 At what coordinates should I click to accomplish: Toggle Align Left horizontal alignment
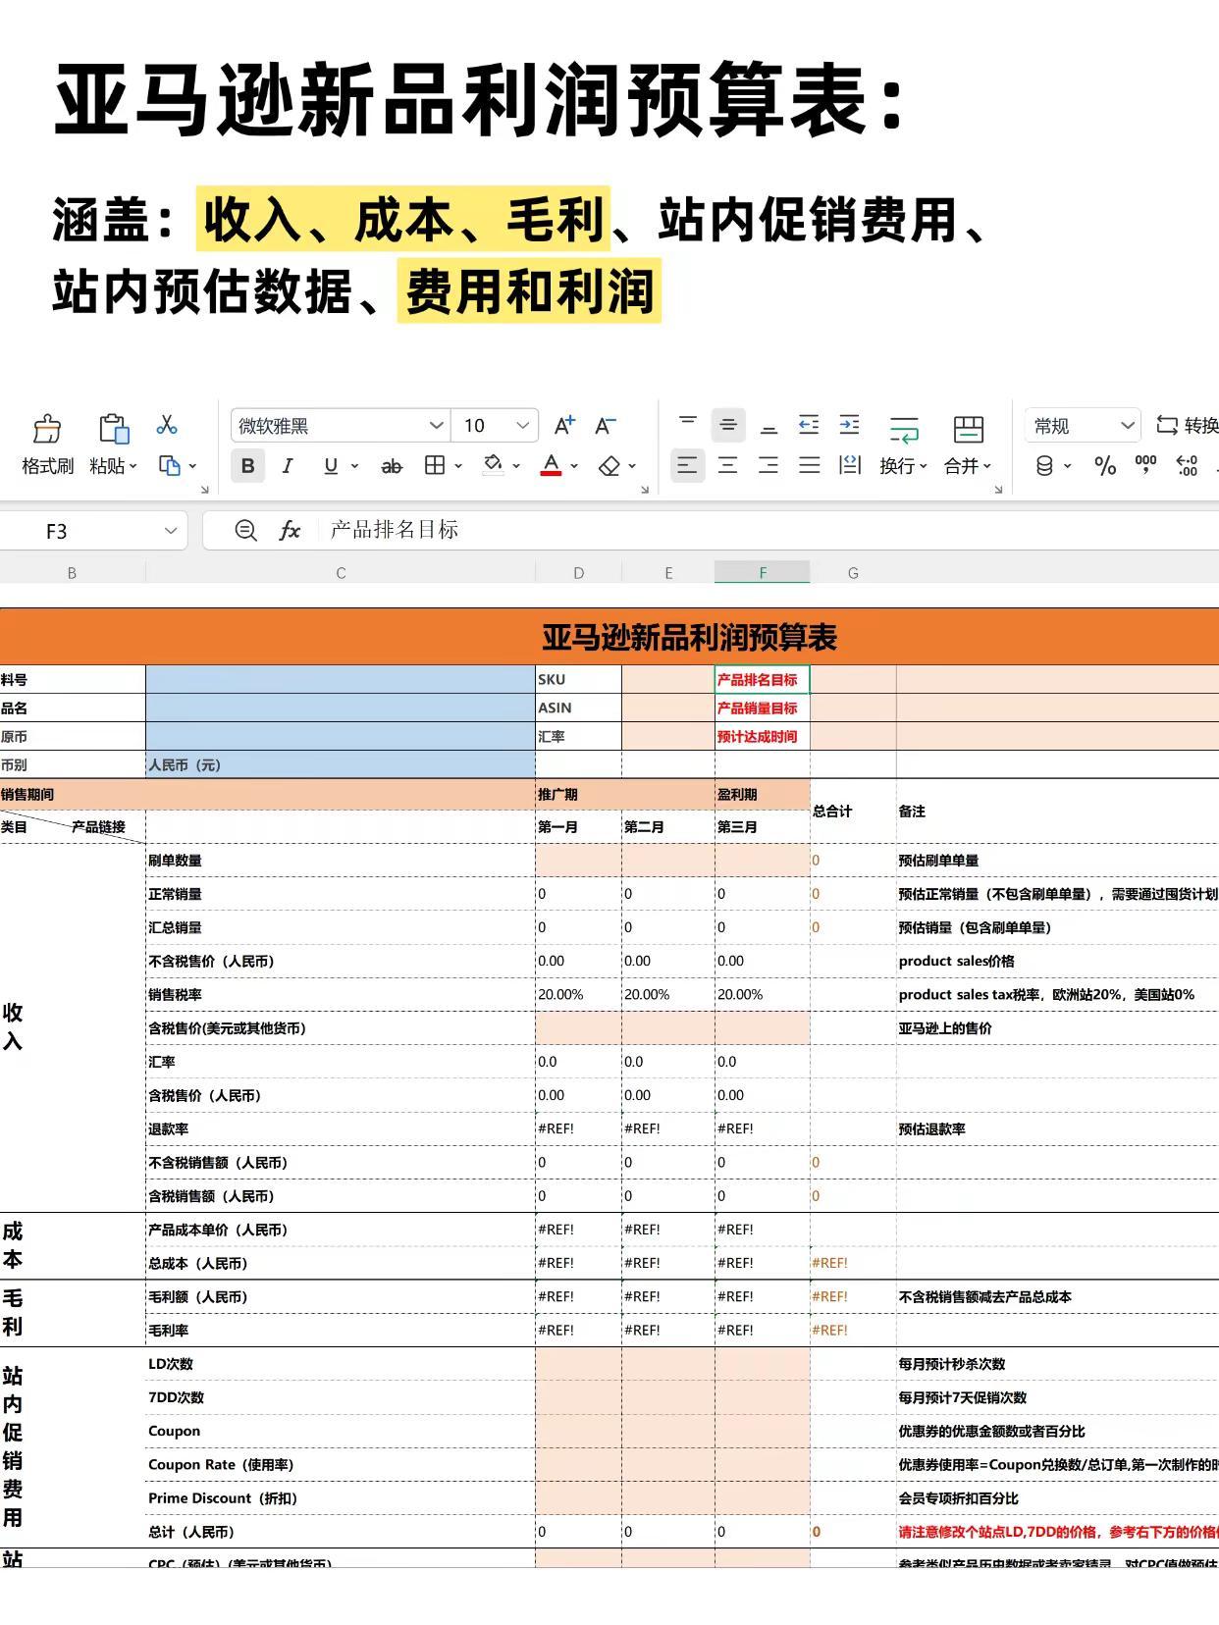point(687,466)
